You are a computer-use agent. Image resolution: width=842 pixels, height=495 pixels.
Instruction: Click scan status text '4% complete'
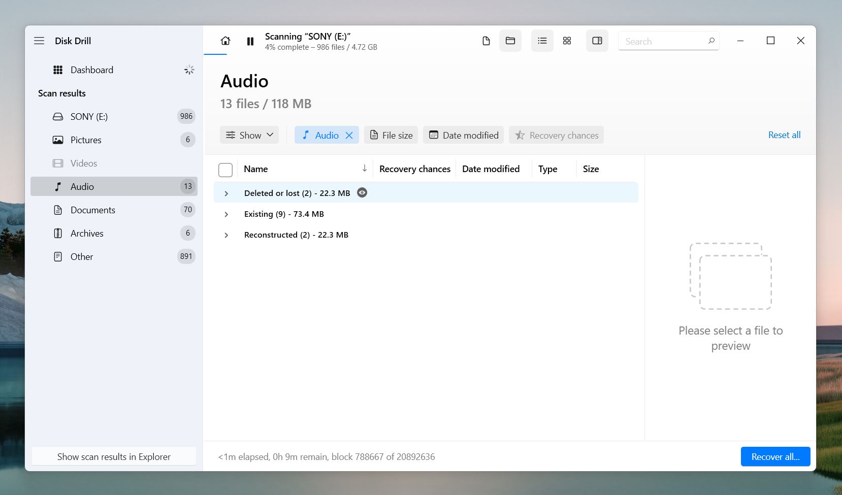tap(287, 47)
